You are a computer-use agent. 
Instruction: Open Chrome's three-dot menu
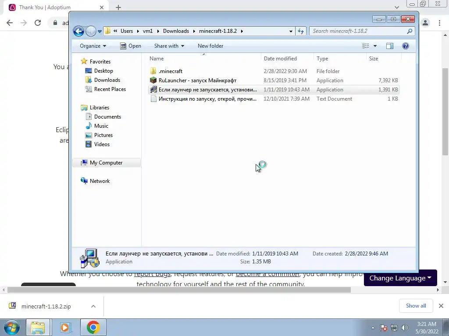[439, 23]
